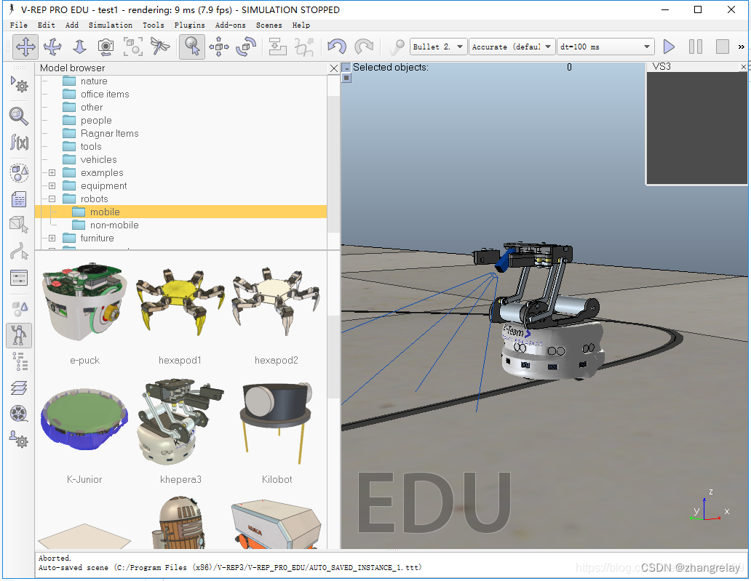Open the selection dialog sidebar icon
The height and width of the screenshot is (581, 751).
pyautogui.click(x=19, y=278)
